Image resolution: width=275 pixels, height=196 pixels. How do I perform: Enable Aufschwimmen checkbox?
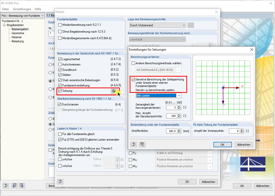60,64
